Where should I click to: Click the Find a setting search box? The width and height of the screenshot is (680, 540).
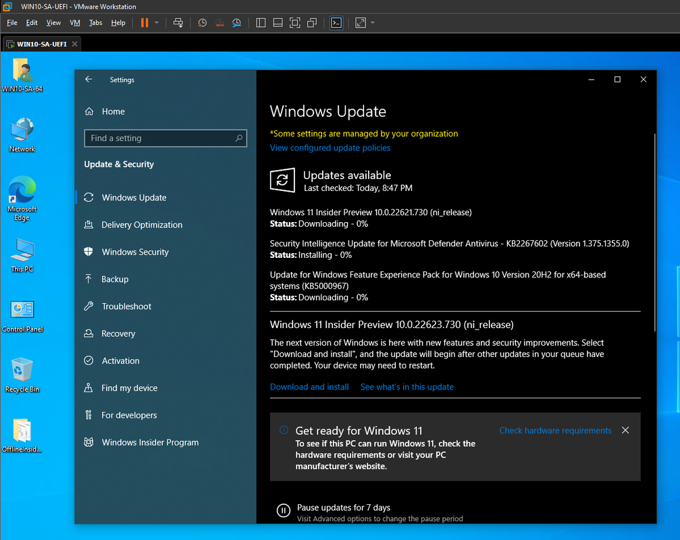point(165,138)
